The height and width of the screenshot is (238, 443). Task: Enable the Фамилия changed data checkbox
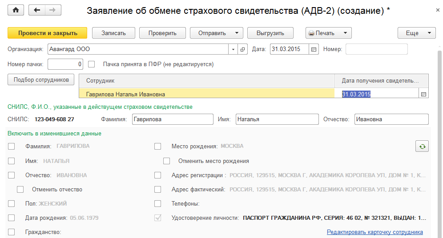click(x=12, y=146)
